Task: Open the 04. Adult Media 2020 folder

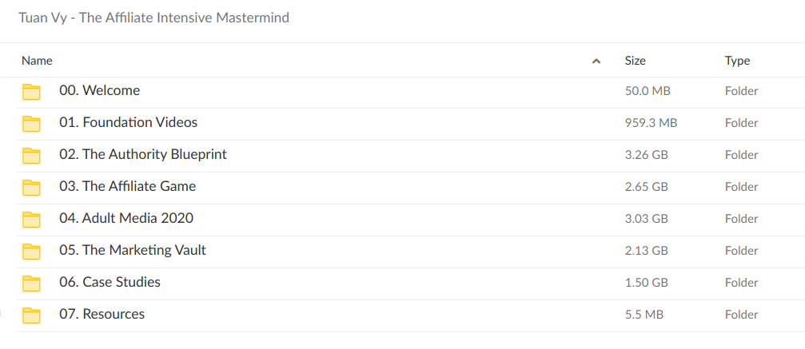Action: point(126,219)
